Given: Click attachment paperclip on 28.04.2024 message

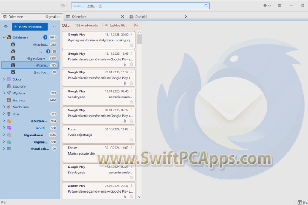Looking at the screenshot, I should pos(125,196).
